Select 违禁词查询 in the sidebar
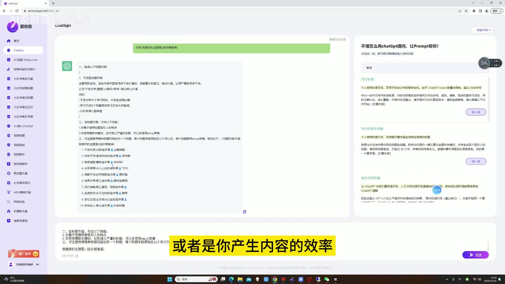The width and height of the screenshot is (505, 284). click(x=21, y=221)
